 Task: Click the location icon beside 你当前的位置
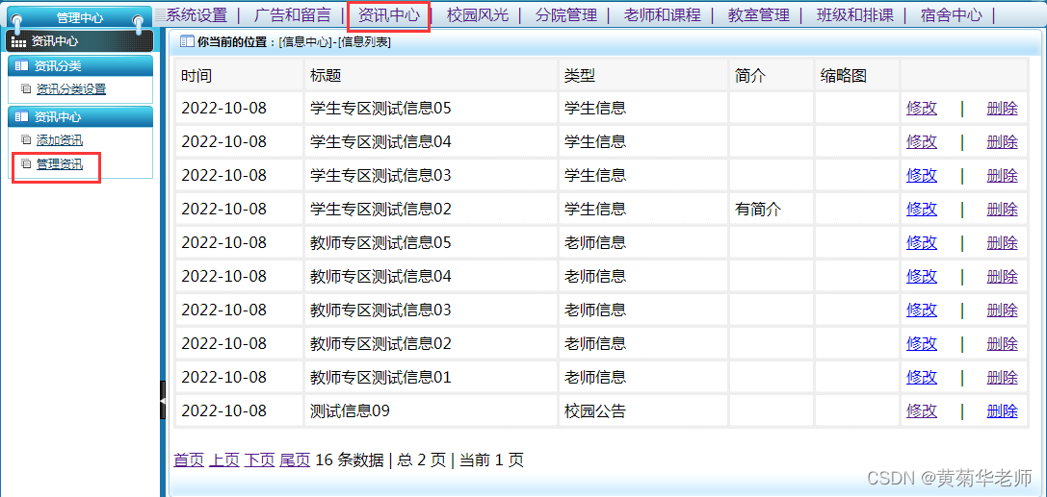pos(187,42)
